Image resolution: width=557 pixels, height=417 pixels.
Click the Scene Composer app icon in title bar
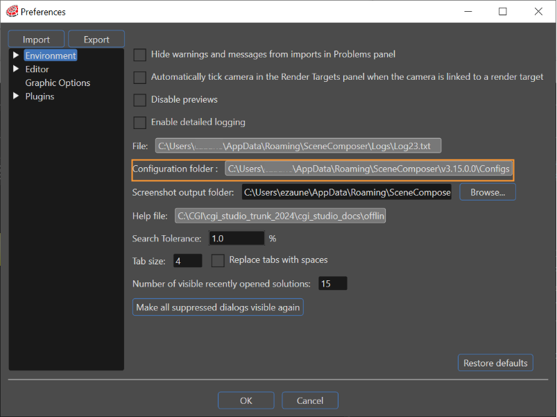point(12,11)
